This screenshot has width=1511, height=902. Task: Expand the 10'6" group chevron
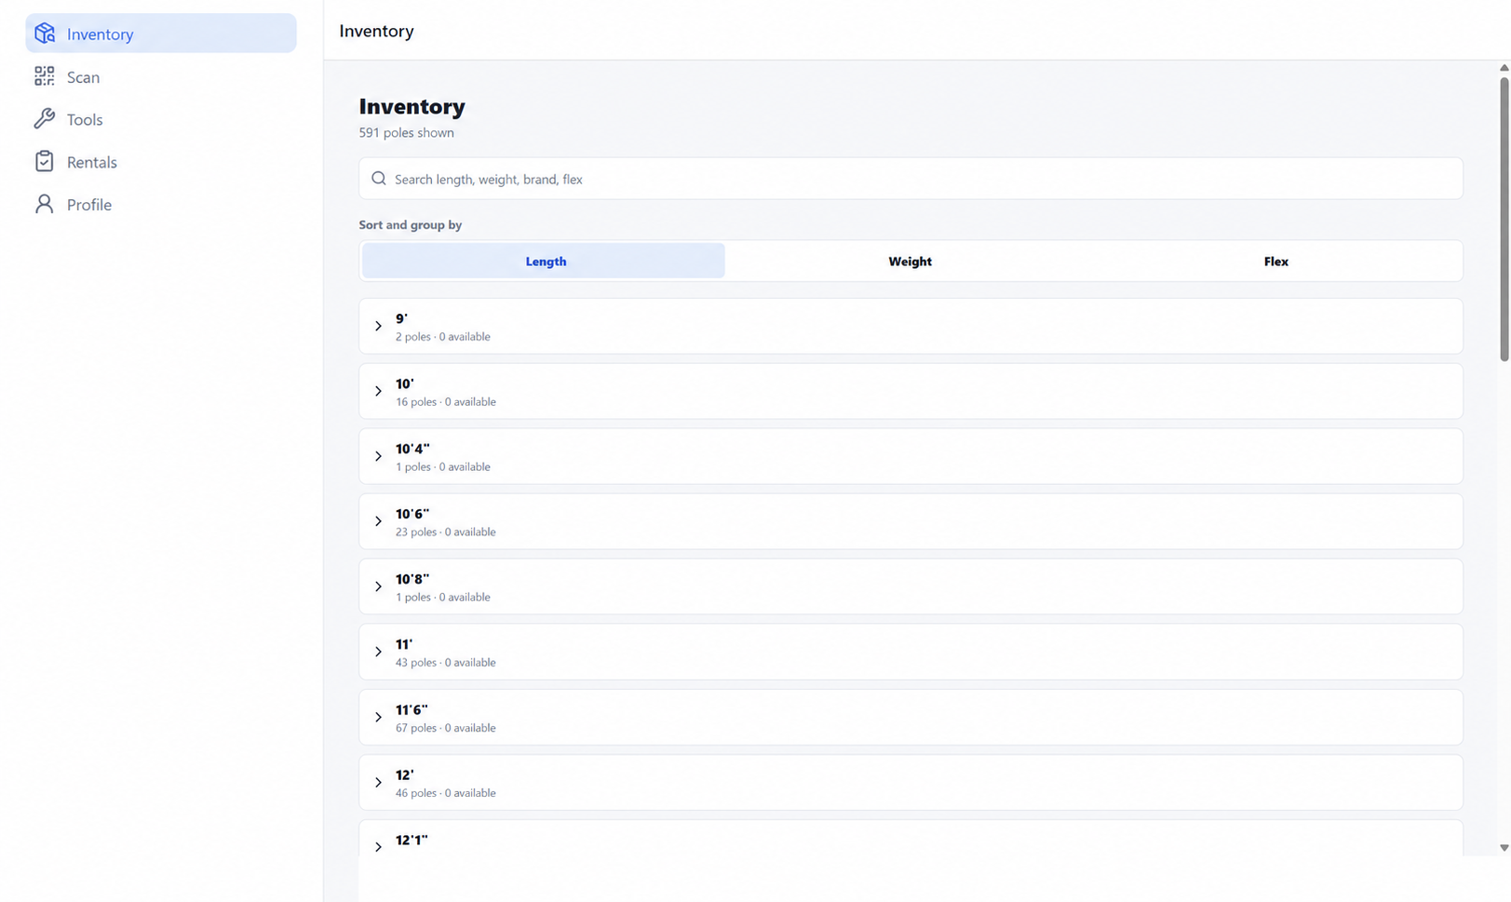pos(378,521)
